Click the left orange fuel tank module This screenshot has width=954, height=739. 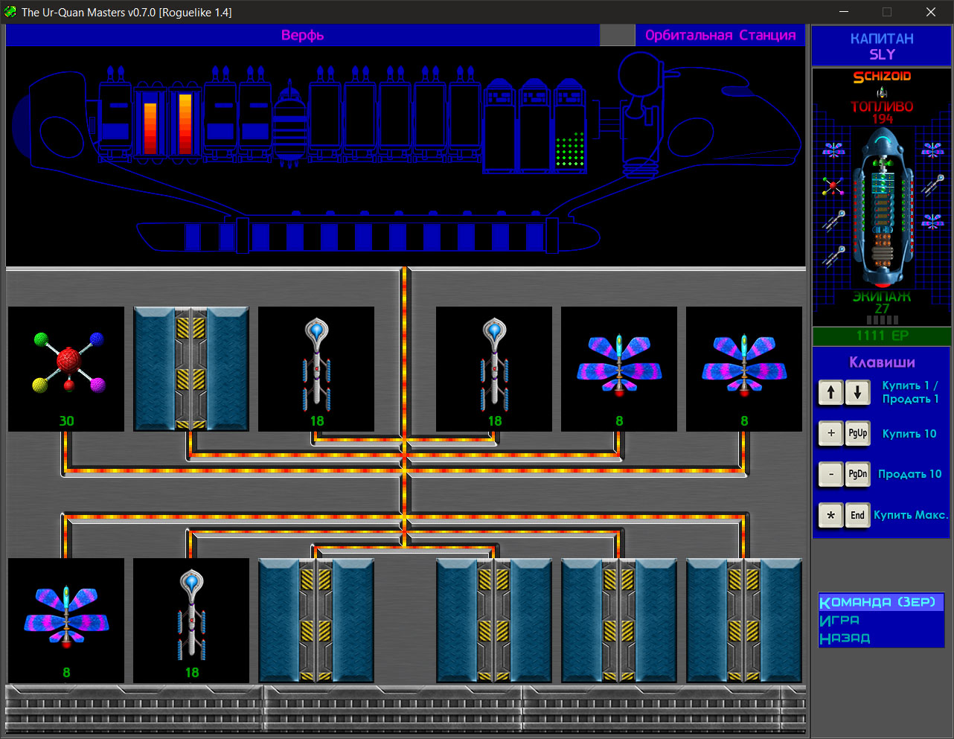(x=151, y=123)
